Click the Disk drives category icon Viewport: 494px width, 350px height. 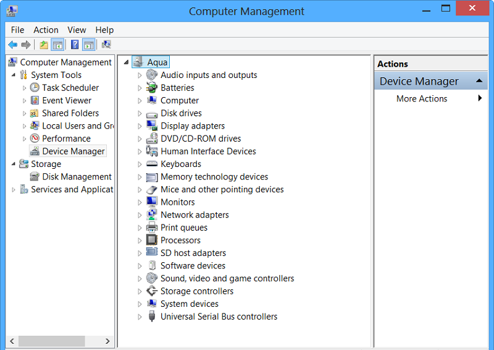pos(152,114)
